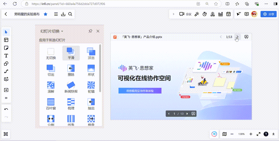Go back with the left chevron beside board title
Screen dimensions: 279x141
6,14
